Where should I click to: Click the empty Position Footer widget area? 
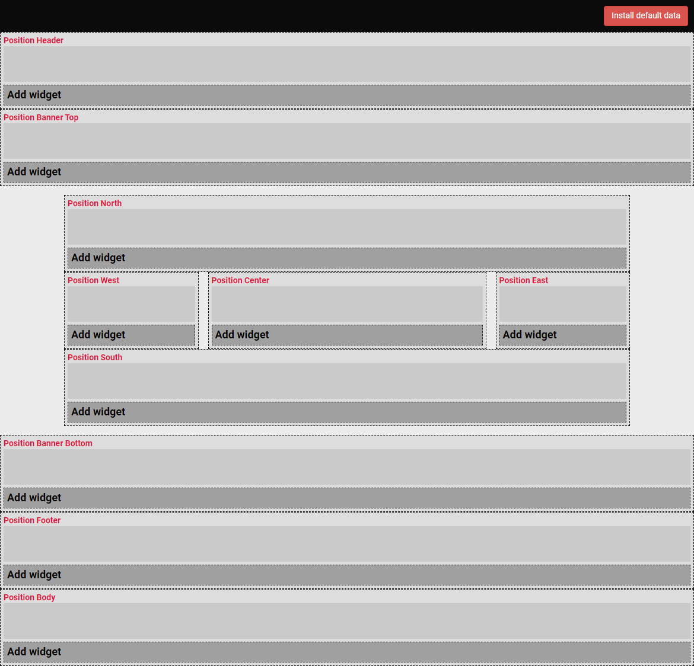coord(347,544)
